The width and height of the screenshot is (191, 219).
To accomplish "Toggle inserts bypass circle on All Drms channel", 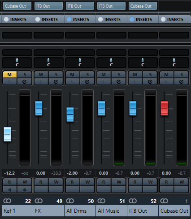I will [69, 19].
